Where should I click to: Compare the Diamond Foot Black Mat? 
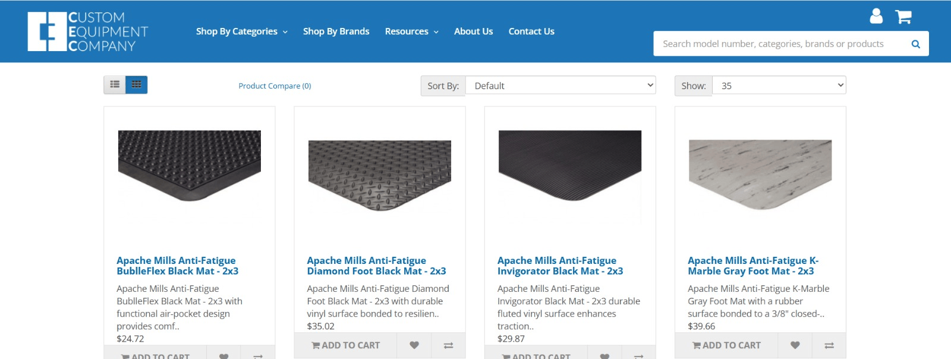coord(449,345)
